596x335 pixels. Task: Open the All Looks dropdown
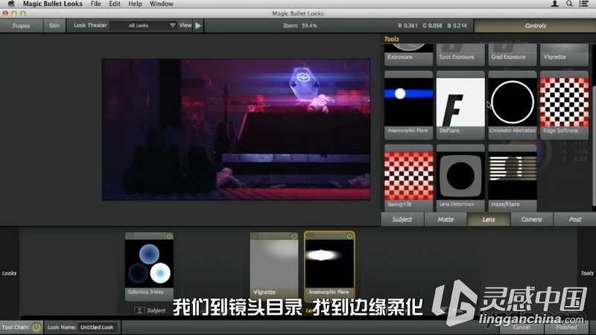(x=142, y=25)
